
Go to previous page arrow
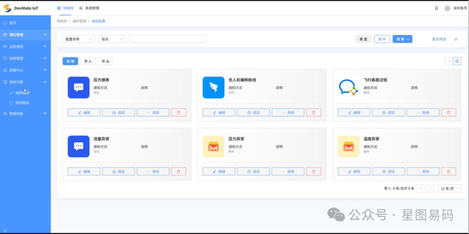420,188
